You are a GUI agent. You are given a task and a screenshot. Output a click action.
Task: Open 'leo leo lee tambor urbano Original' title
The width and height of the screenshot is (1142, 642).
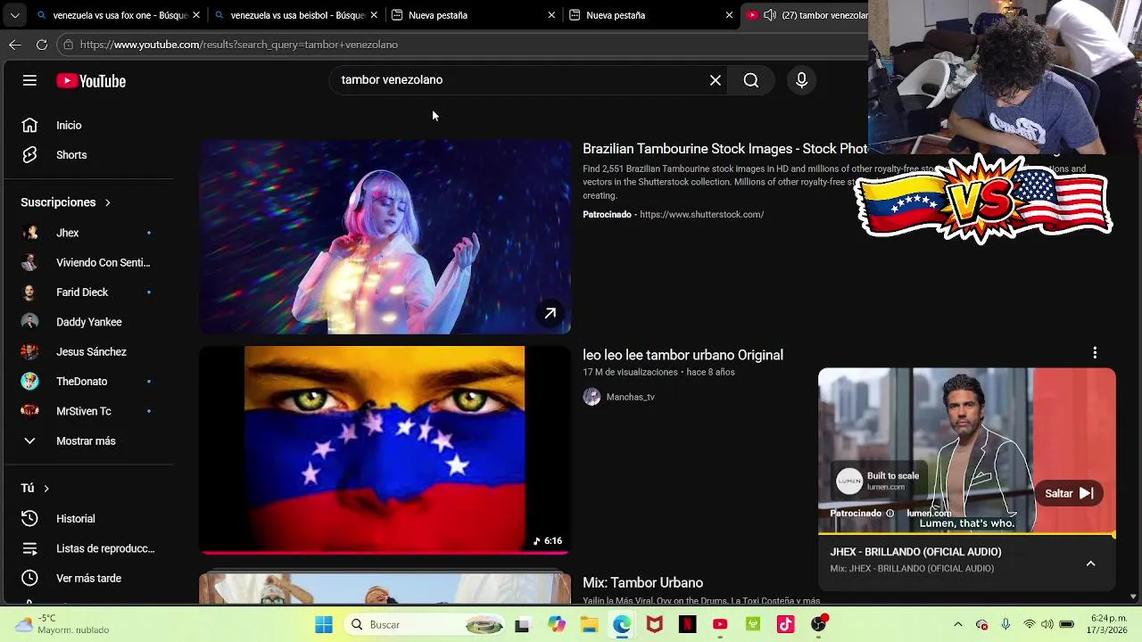click(683, 355)
